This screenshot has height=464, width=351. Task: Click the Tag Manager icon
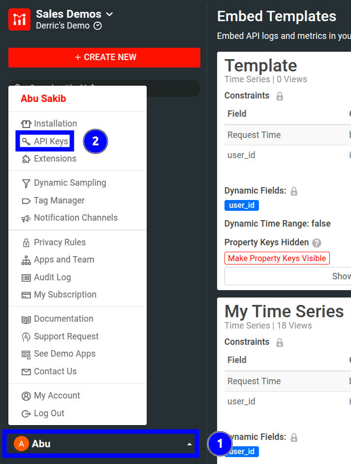click(25, 200)
